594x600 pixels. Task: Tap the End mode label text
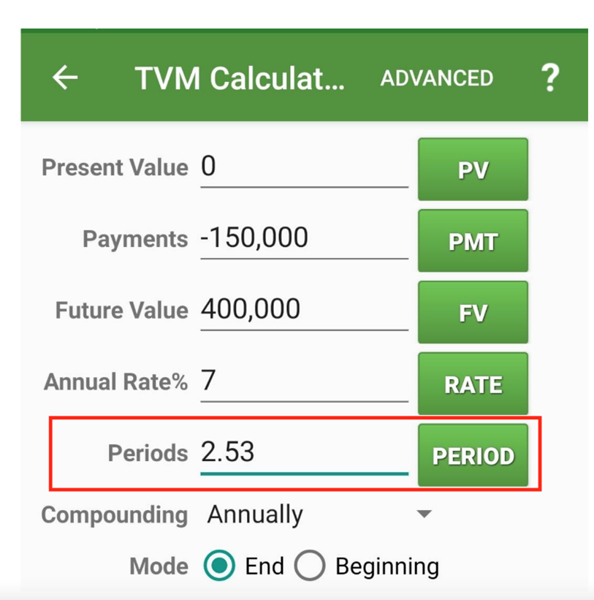point(264,566)
